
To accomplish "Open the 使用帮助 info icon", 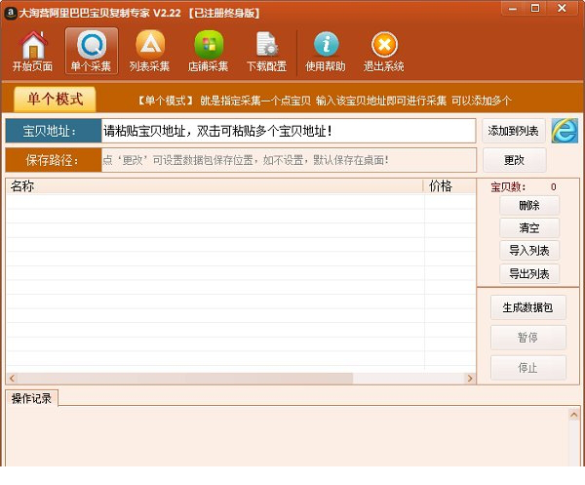I will click(x=326, y=51).
